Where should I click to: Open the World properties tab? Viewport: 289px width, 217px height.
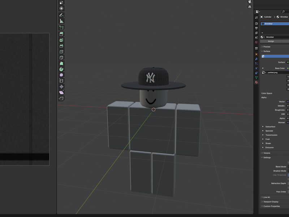pyautogui.click(x=256, y=42)
